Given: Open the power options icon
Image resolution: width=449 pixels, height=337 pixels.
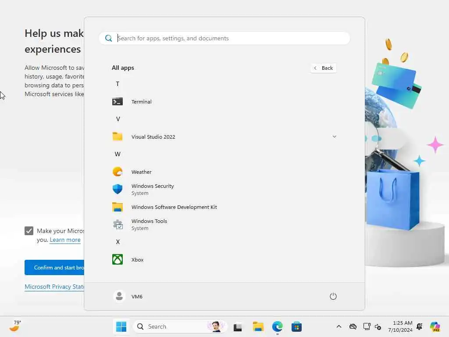Looking at the screenshot, I should coord(333,296).
